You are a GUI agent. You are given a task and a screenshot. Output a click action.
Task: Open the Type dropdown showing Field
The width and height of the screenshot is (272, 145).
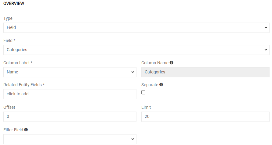pos(136,28)
